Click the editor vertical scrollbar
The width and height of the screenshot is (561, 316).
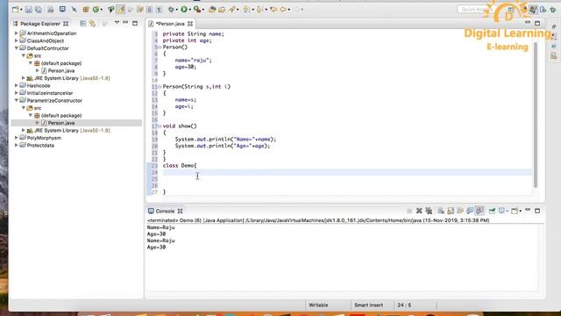tap(536, 115)
